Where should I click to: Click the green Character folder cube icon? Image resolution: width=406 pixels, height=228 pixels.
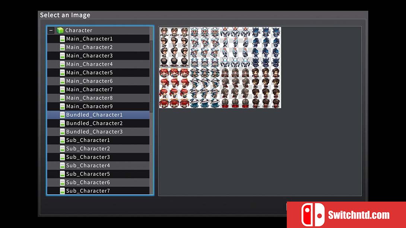(x=60, y=30)
